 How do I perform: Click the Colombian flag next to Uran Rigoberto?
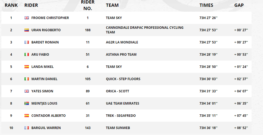27,30
